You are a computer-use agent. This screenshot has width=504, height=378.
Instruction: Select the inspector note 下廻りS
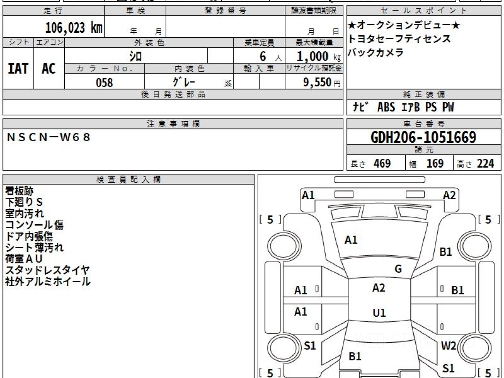click(24, 202)
